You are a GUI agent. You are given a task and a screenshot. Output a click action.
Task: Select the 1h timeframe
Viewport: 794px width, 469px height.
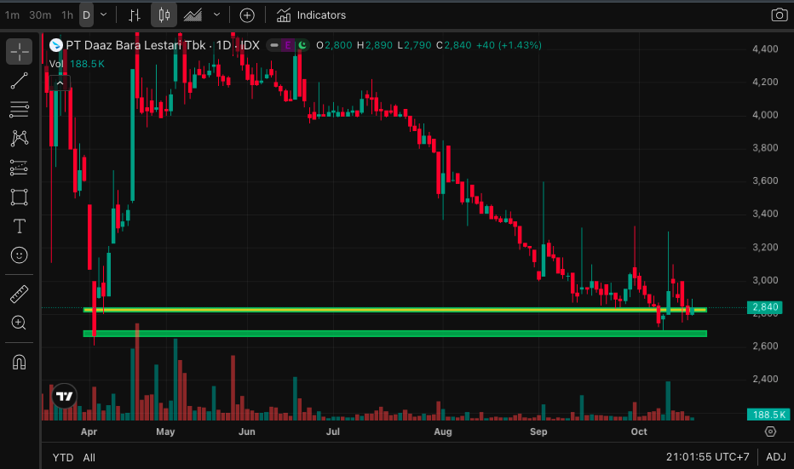[67, 15]
